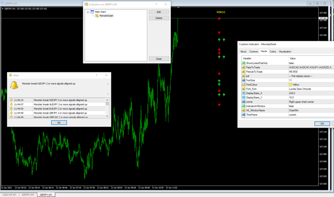Click the IndicatorInWindow variable icon
Image resolution: width=334 pixels, height=197 pixels.
coord(244,106)
